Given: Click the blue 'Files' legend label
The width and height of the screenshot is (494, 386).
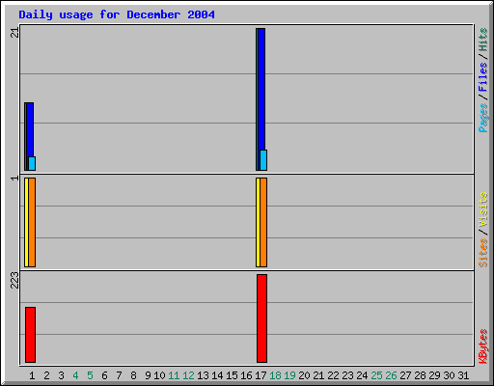Looking at the screenshot, I should pyautogui.click(x=482, y=77).
